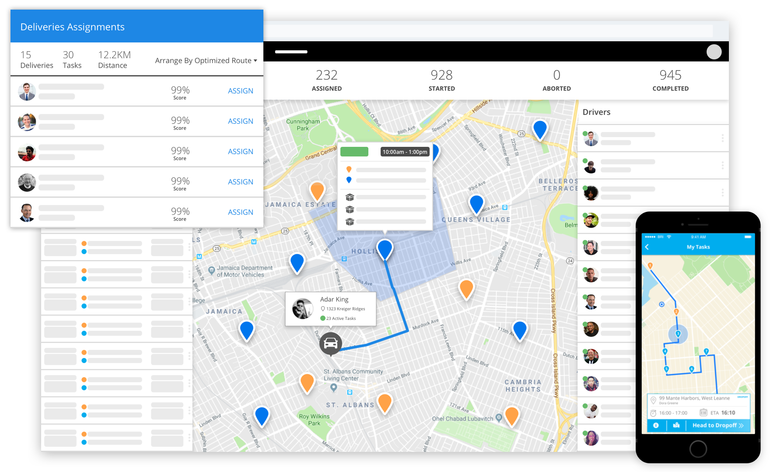Tap stop 1 pin on the phone map
770x472 pixels.
point(650,266)
